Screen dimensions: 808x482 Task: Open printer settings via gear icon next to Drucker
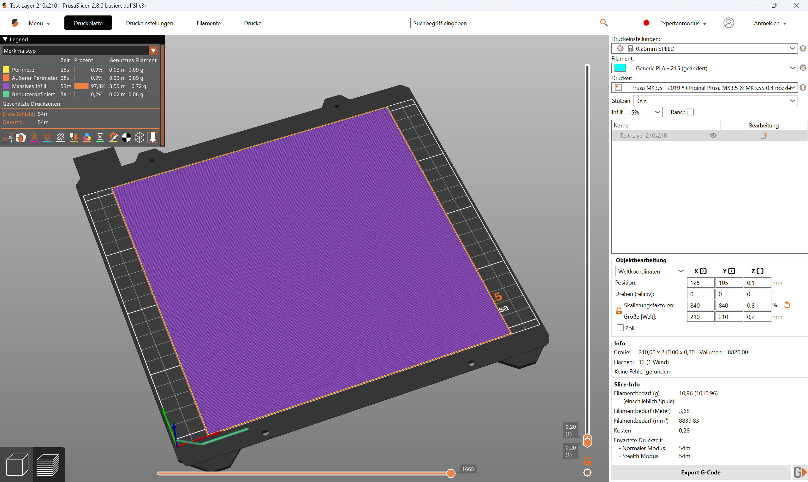[x=803, y=87]
